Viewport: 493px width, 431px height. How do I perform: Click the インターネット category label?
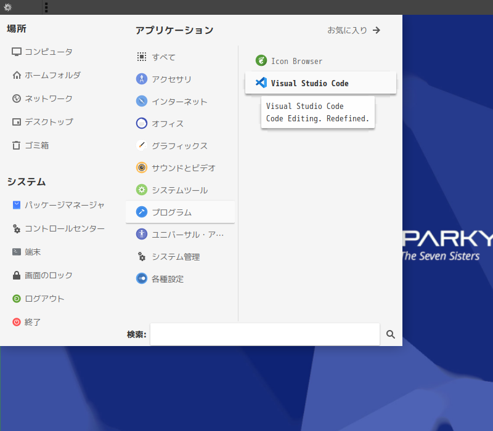tap(179, 102)
